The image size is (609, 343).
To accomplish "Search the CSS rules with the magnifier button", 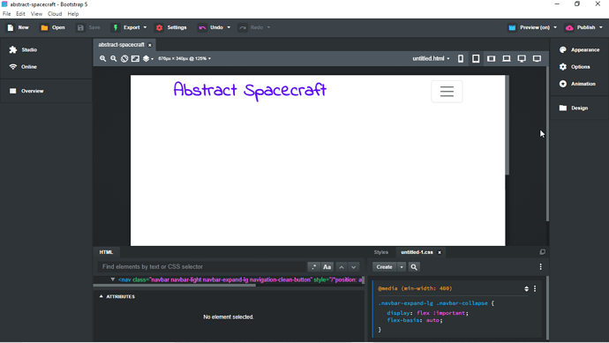I will pyautogui.click(x=414, y=267).
